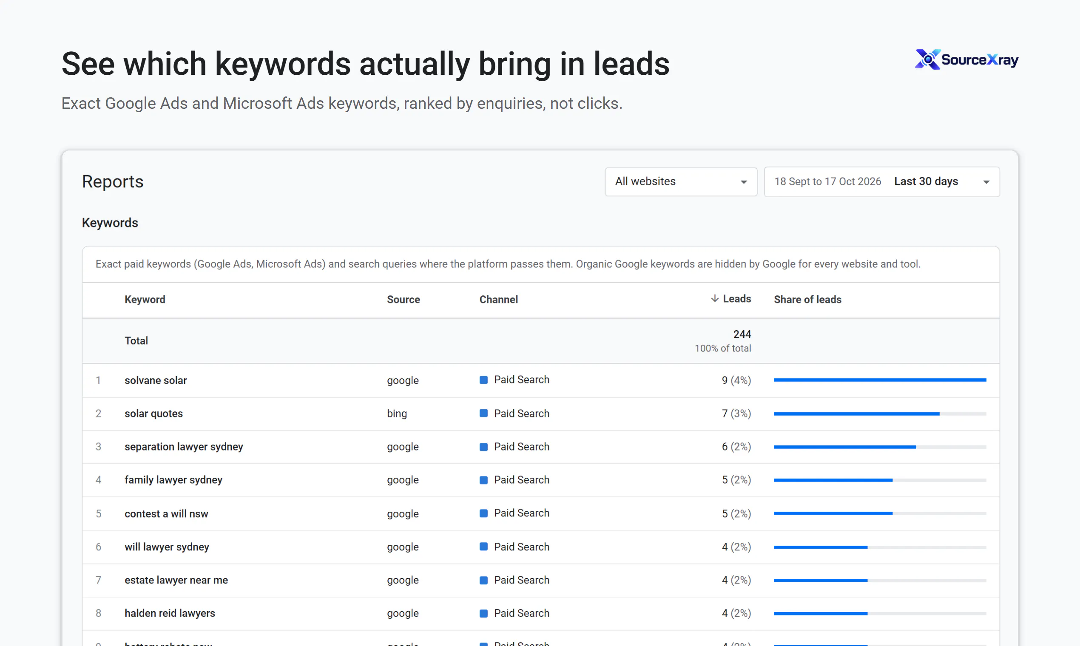The image size is (1080, 646).
Task: Click the Total row label
Action: click(136, 340)
